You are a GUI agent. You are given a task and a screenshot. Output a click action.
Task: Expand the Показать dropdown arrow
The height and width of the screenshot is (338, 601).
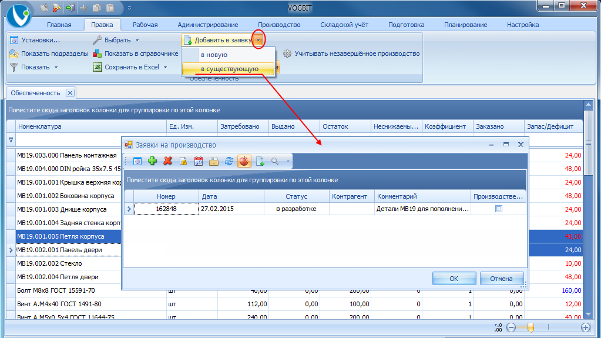pyautogui.click(x=56, y=67)
